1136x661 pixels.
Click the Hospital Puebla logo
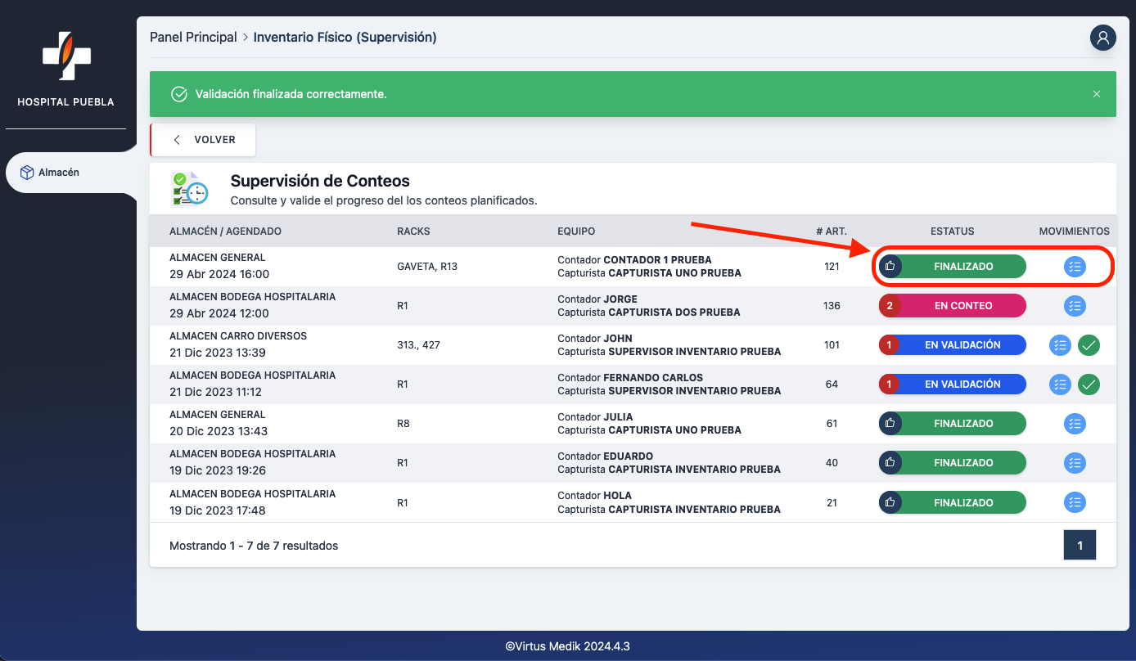tap(65, 56)
